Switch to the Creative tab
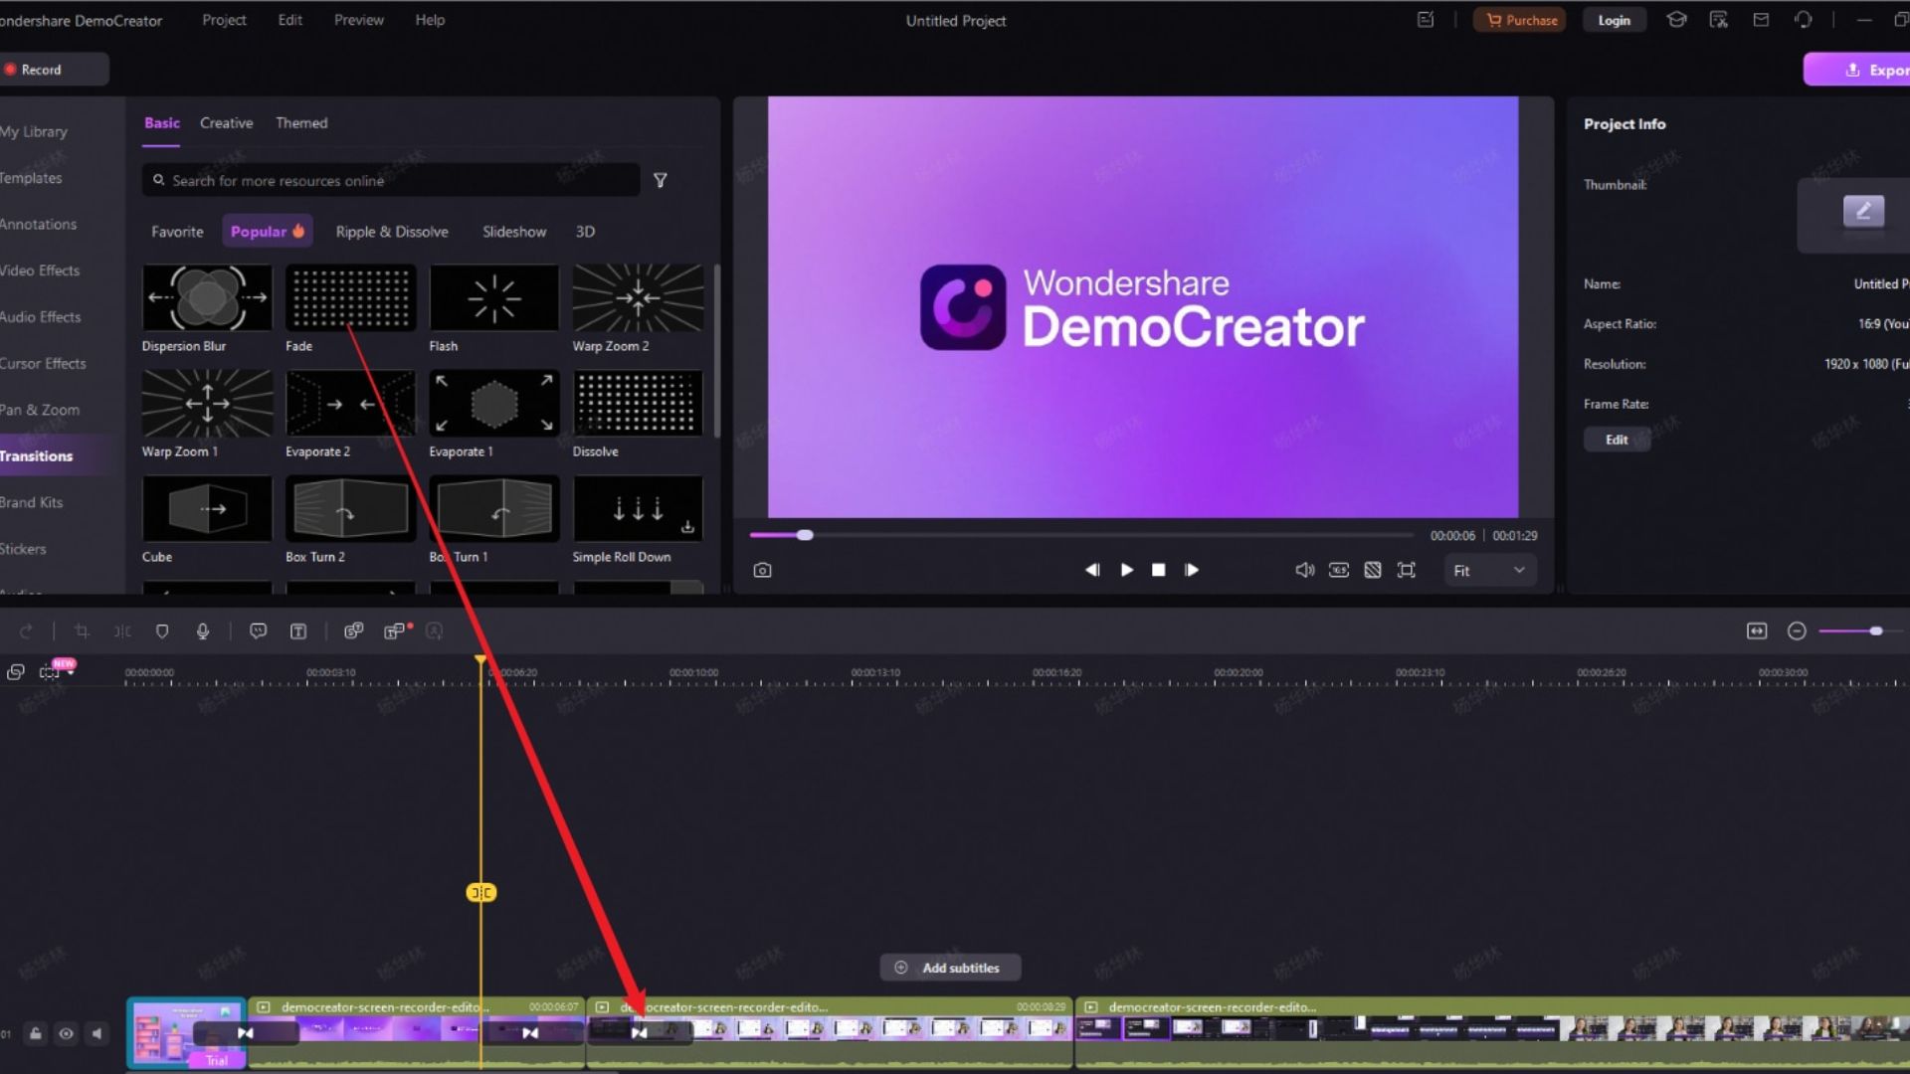The height and width of the screenshot is (1074, 1910). pos(226,123)
